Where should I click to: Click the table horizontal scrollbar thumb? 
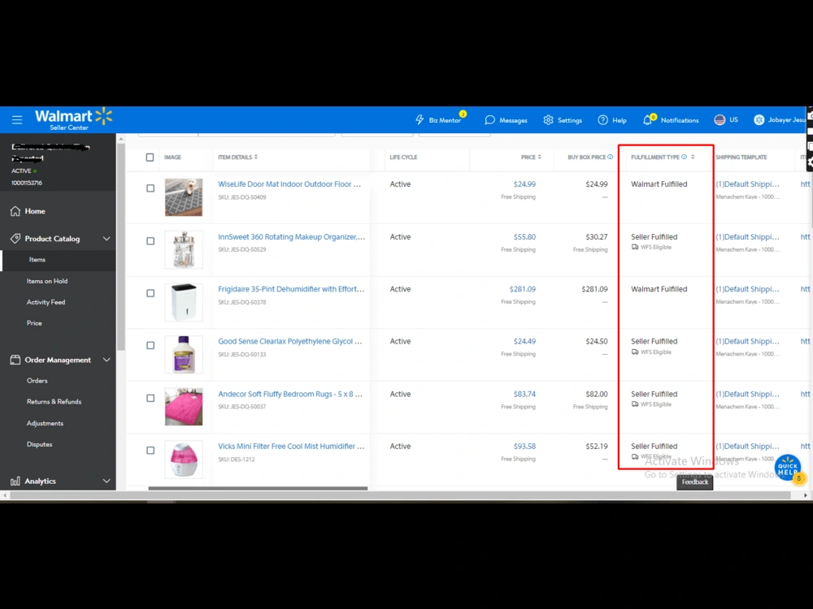pos(258,488)
